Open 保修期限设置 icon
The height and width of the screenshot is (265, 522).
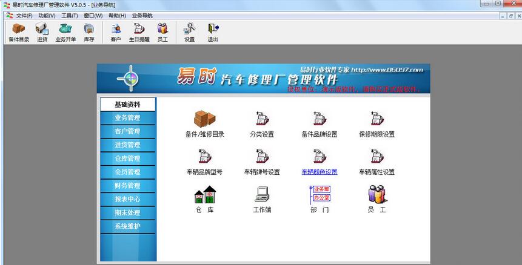click(377, 118)
